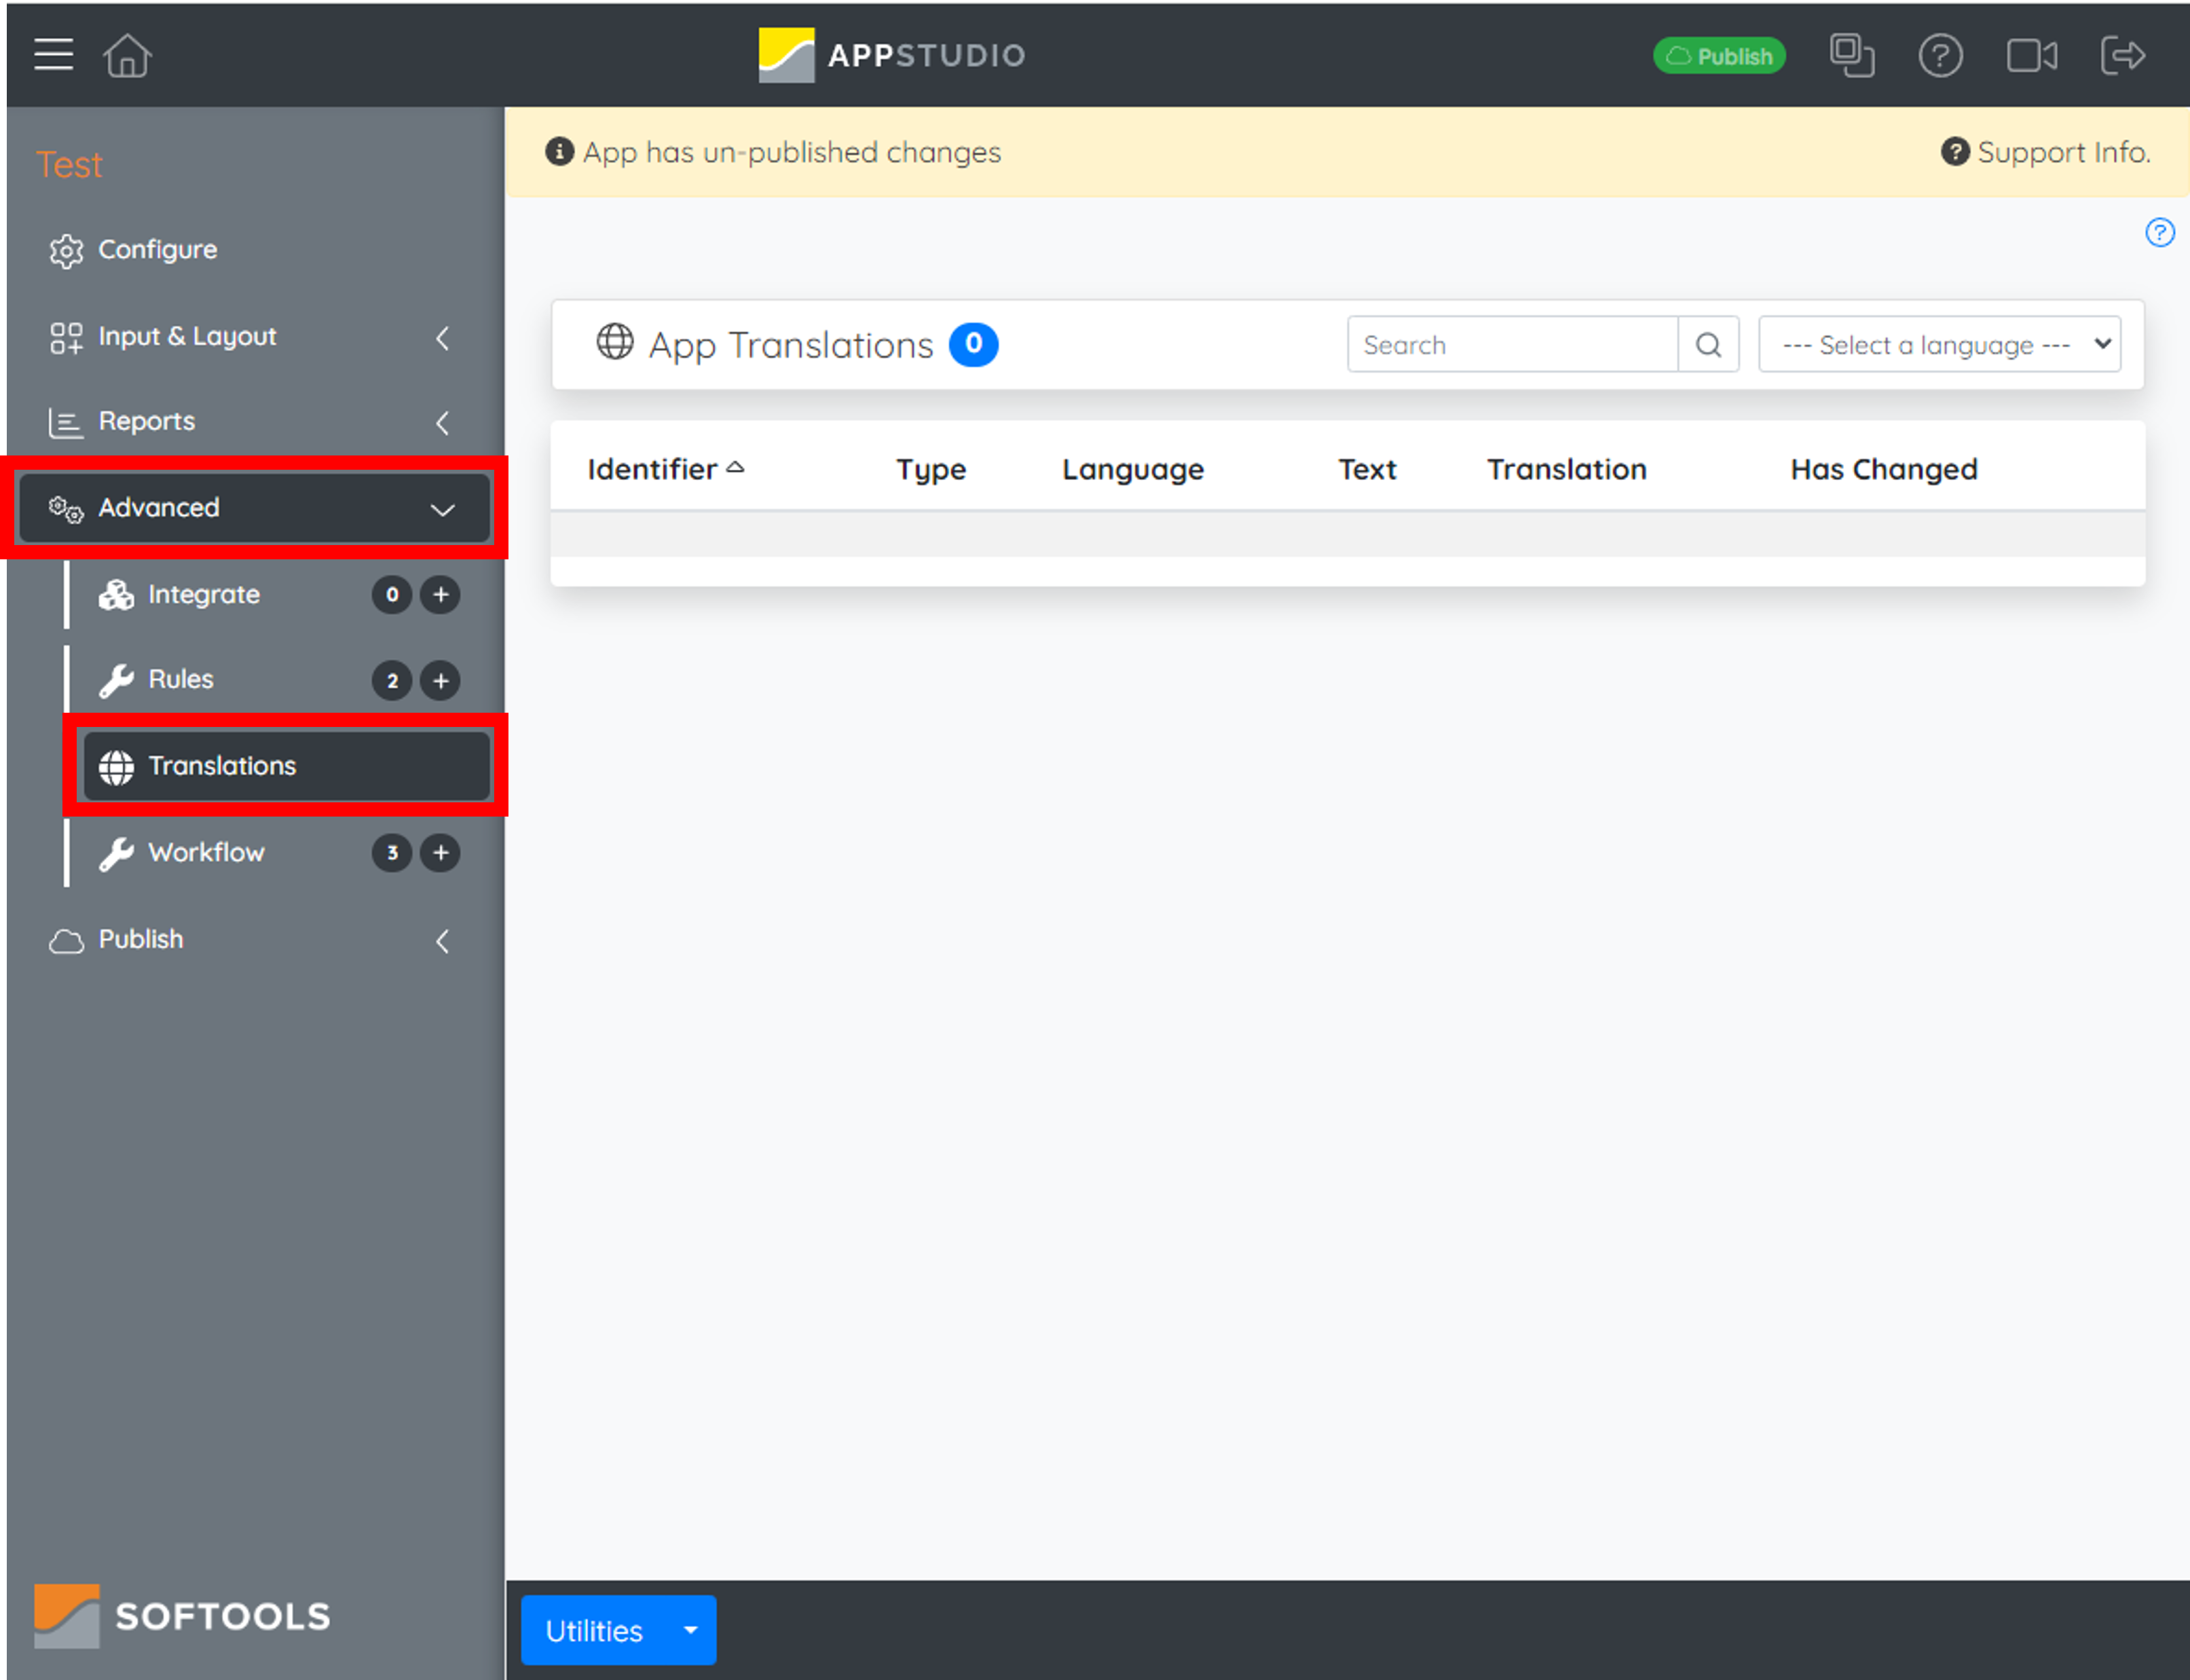This screenshot has height=1680, width=2190.
Task: Click the Language column header
Action: (1133, 470)
